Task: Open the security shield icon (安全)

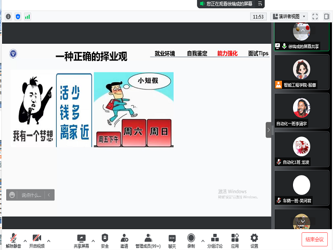Action: 105,239
